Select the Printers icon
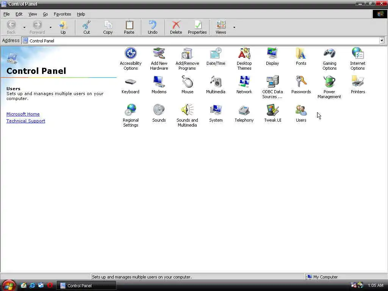The width and height of the screenshot is (388, 291). click(358, 85)
